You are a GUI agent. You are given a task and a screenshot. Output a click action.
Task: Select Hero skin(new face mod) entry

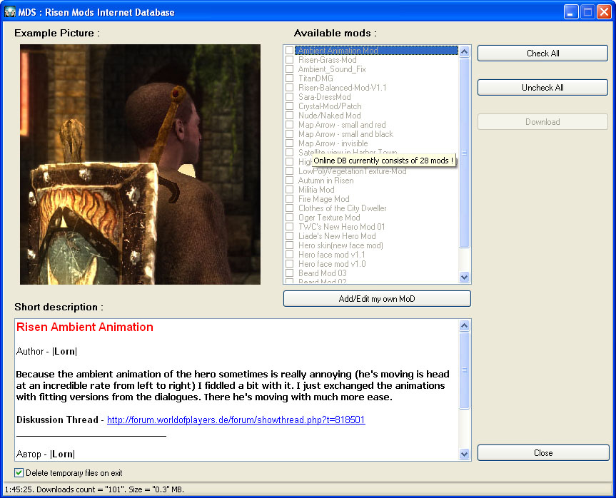click(x=340, y=245)
